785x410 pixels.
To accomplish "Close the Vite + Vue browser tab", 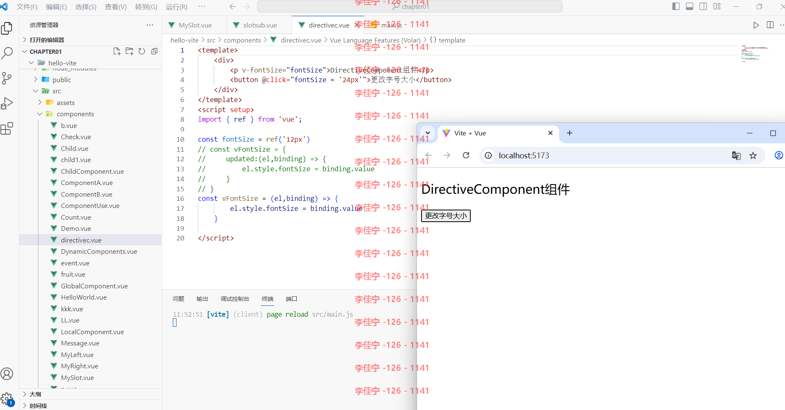I will 550,133.
